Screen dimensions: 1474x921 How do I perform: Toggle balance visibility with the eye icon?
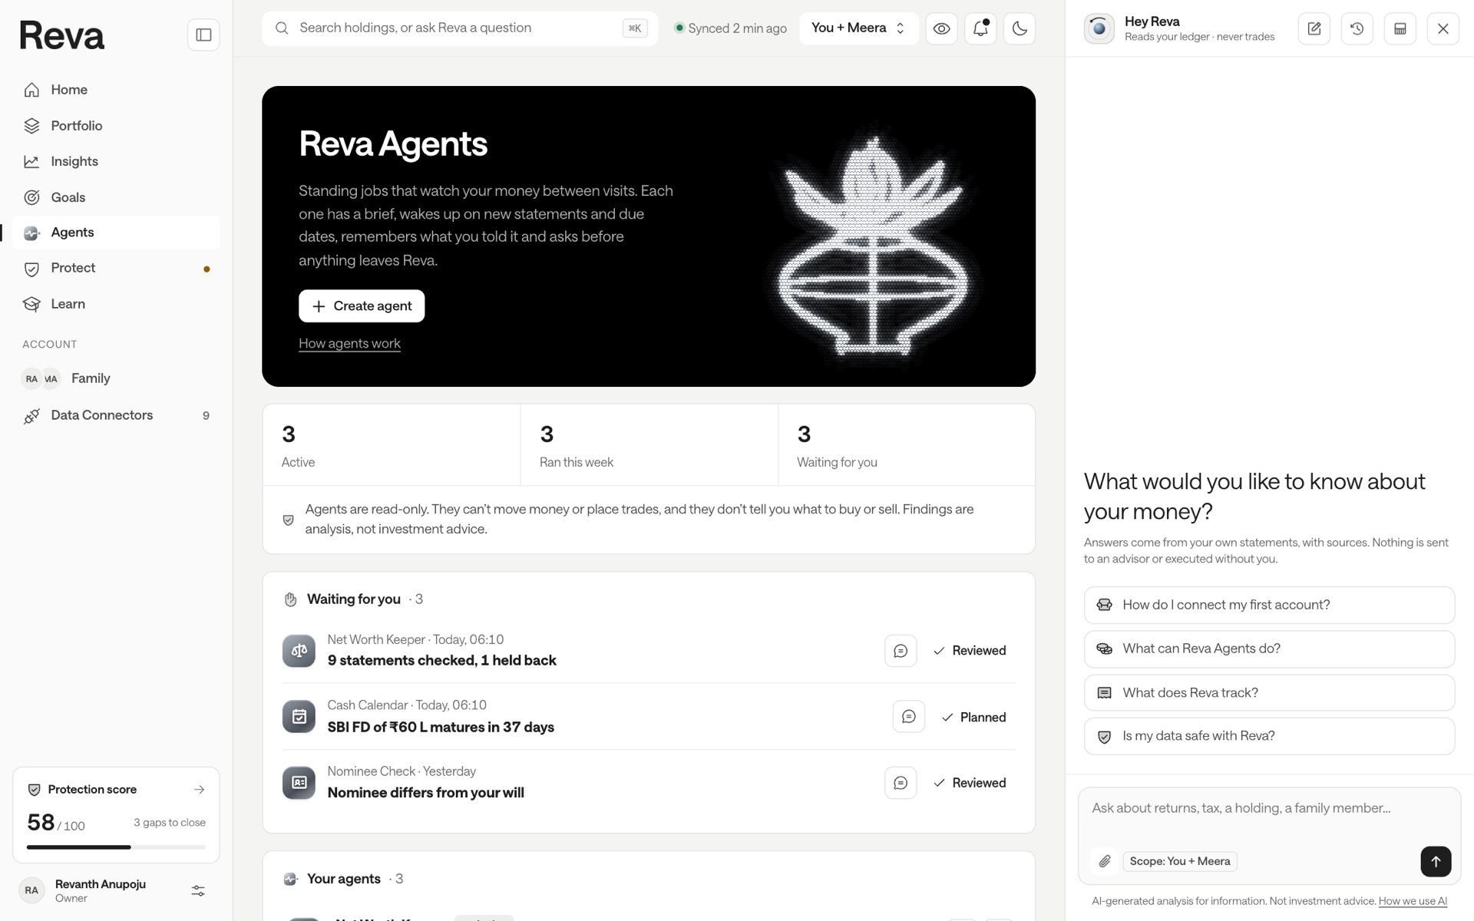click(941, 28)
